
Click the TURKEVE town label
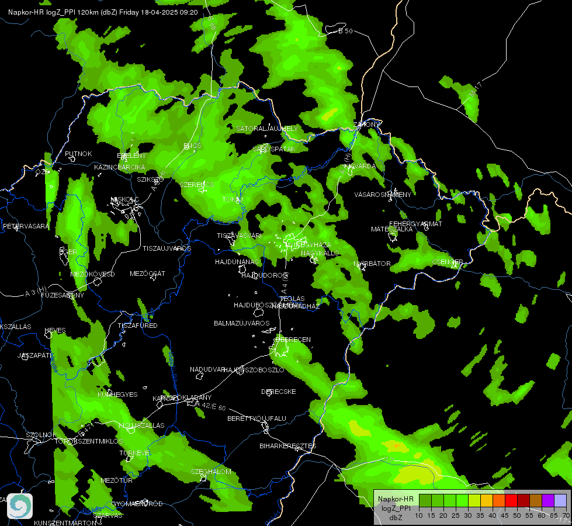[x=134, y=453]
